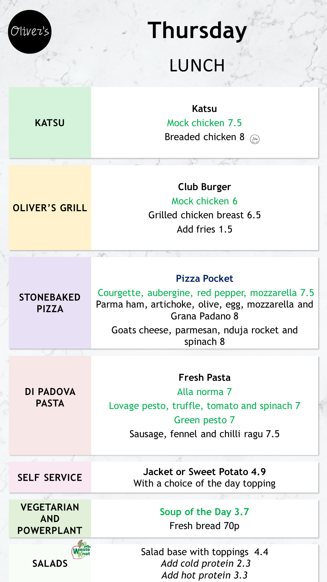Image resolution: width=327 pixels, height=582 pixels.
Task: Click the Add fries 1.5 line
Action: pyautogui.click(x=204, y=229)
